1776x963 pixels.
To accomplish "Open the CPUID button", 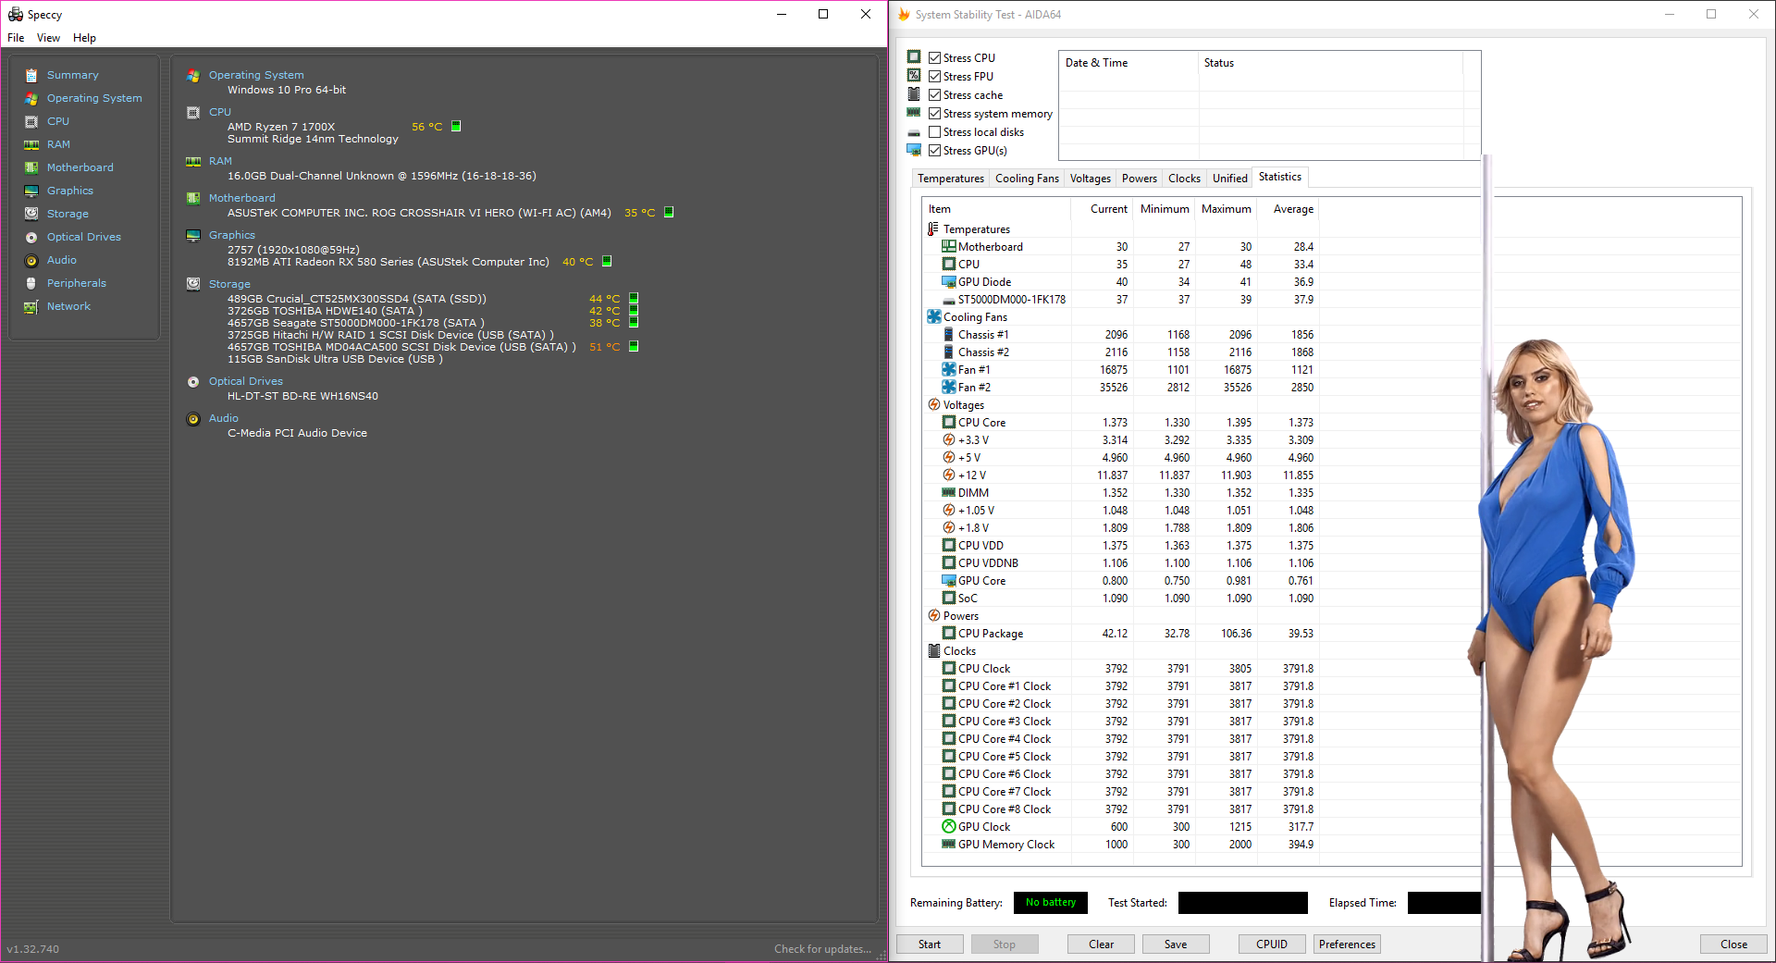I will pos(1272,944).
